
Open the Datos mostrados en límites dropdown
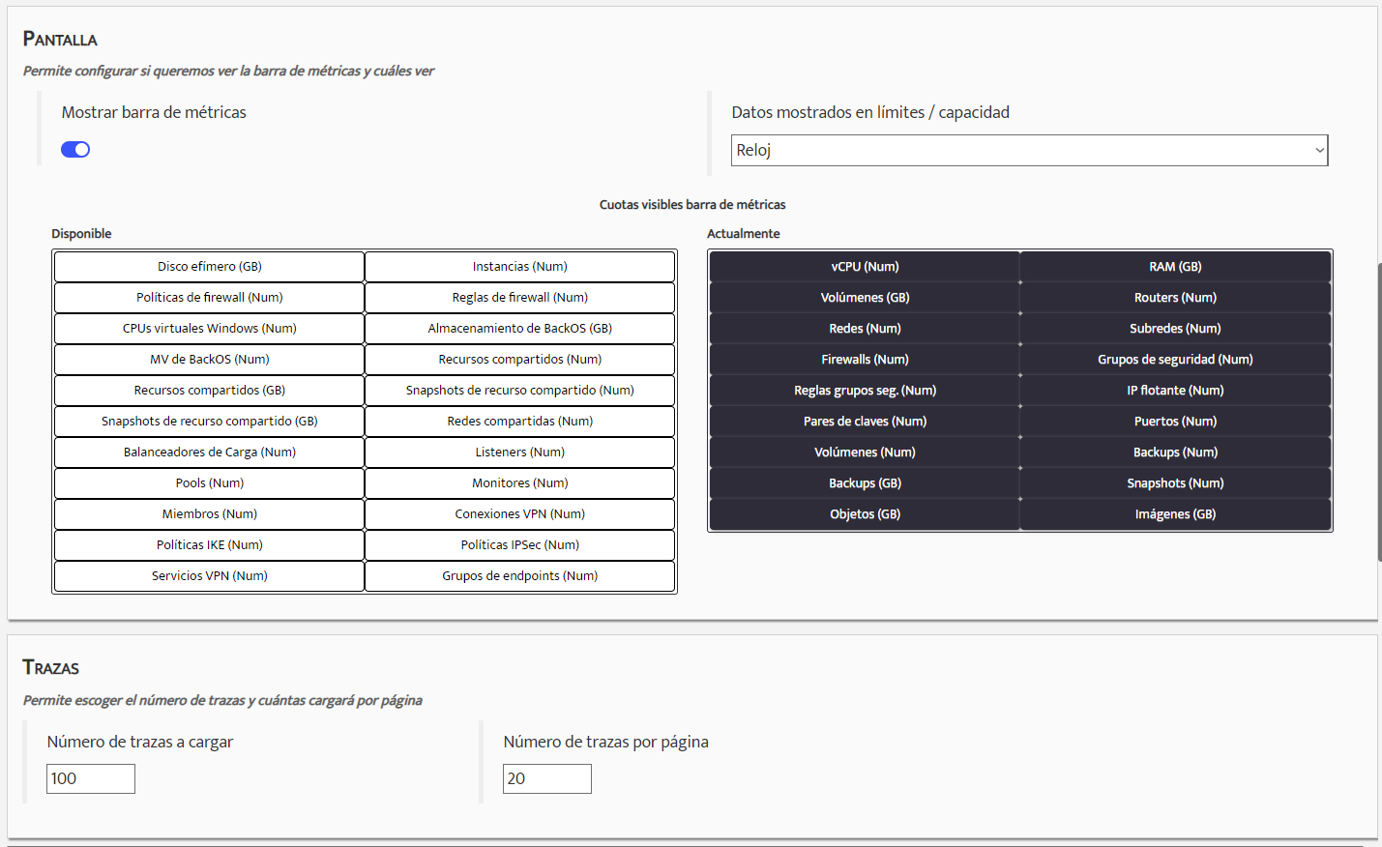point(1029,150)
